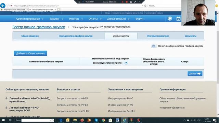
Task: Open Task View on the taskbar
Action: pyautogui.click(x=10, y=120)
